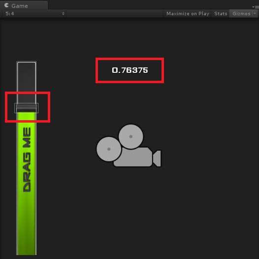Click the aspect ratio dropdown arrows
Image resolution: width=259 pixels, height=259 pixels.
click(x=63, y=14)
